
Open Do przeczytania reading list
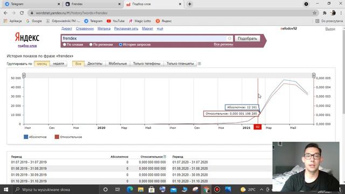click(329, 21)
